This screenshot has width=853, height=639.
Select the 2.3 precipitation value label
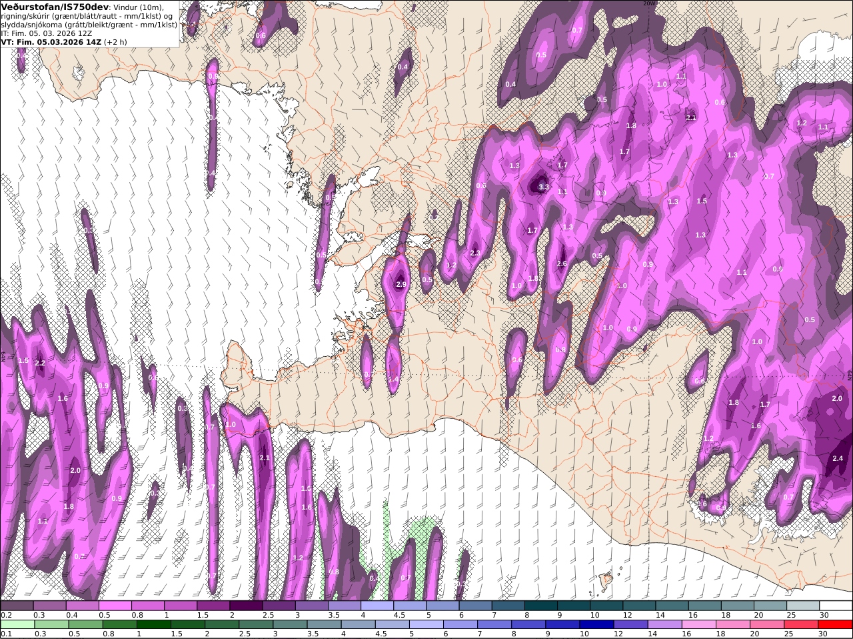coord(475,253)
